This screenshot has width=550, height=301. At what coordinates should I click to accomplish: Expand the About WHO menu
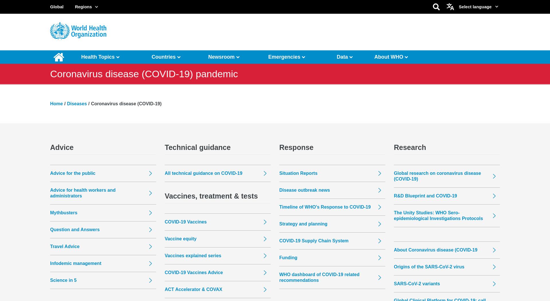[391, 57]
